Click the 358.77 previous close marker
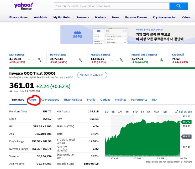This screenshot has height=169, width=195. tap(186, 137)
